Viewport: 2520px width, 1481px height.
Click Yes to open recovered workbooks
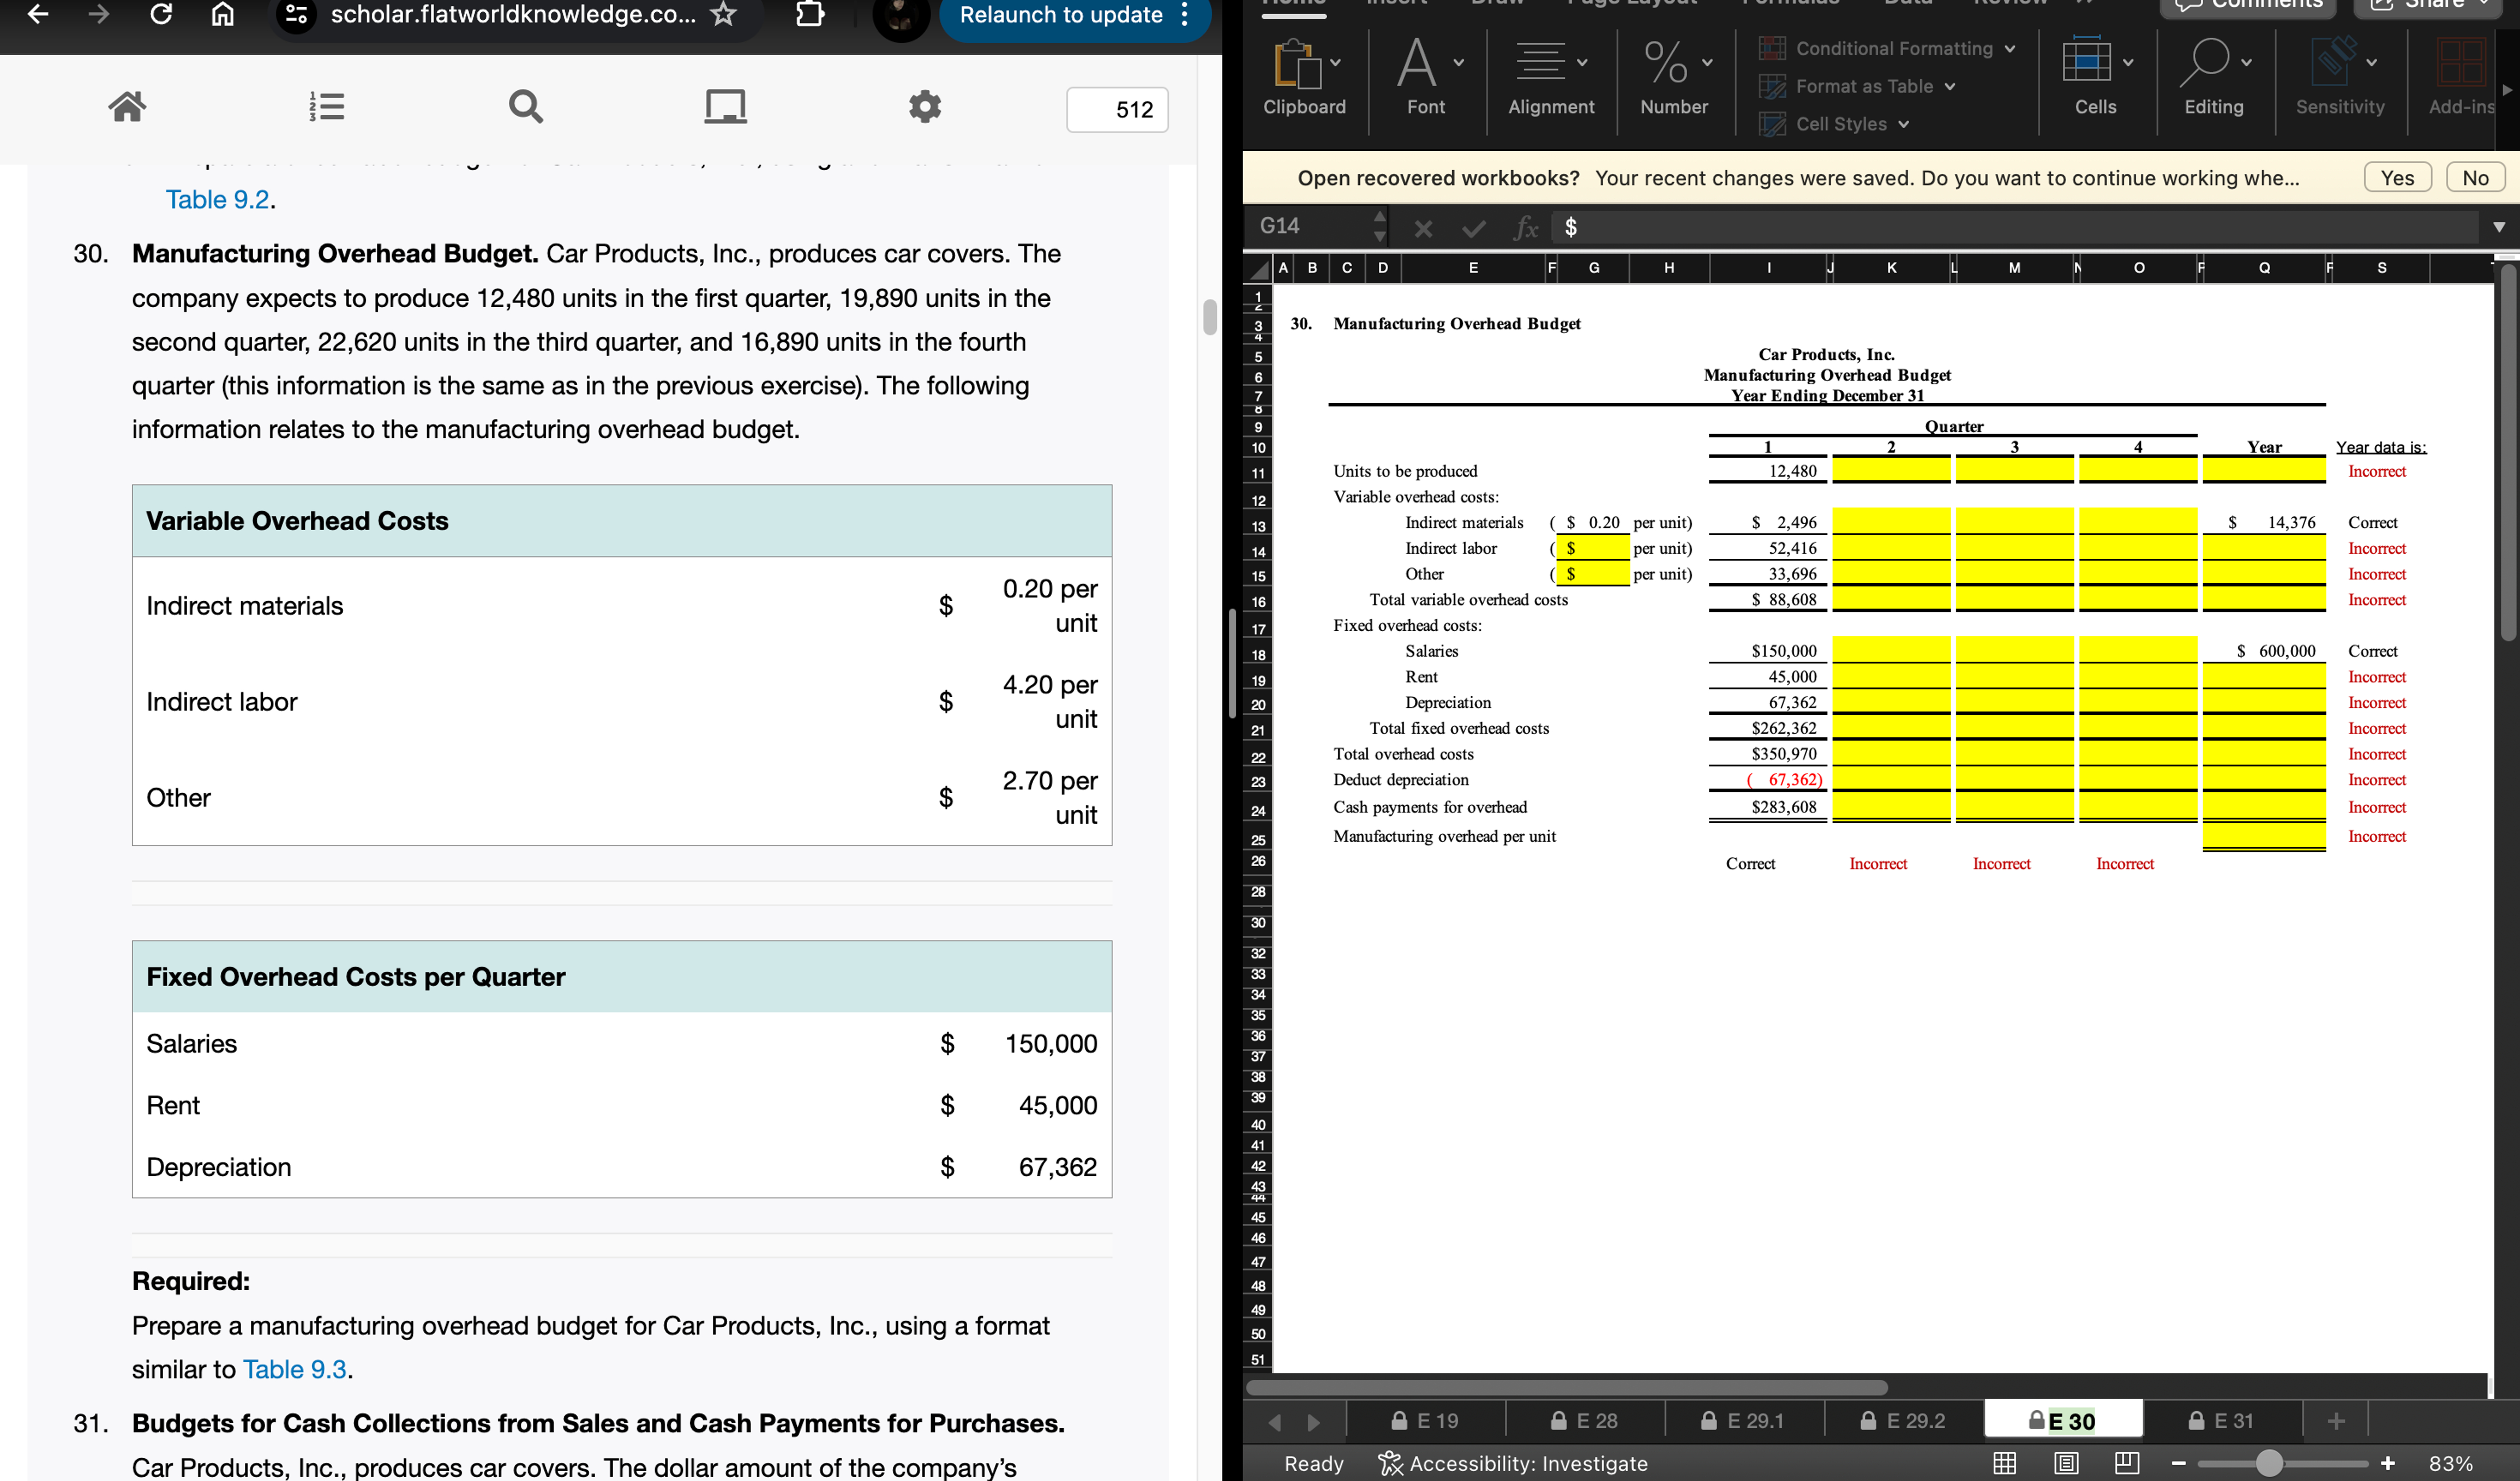point(2397,177)
